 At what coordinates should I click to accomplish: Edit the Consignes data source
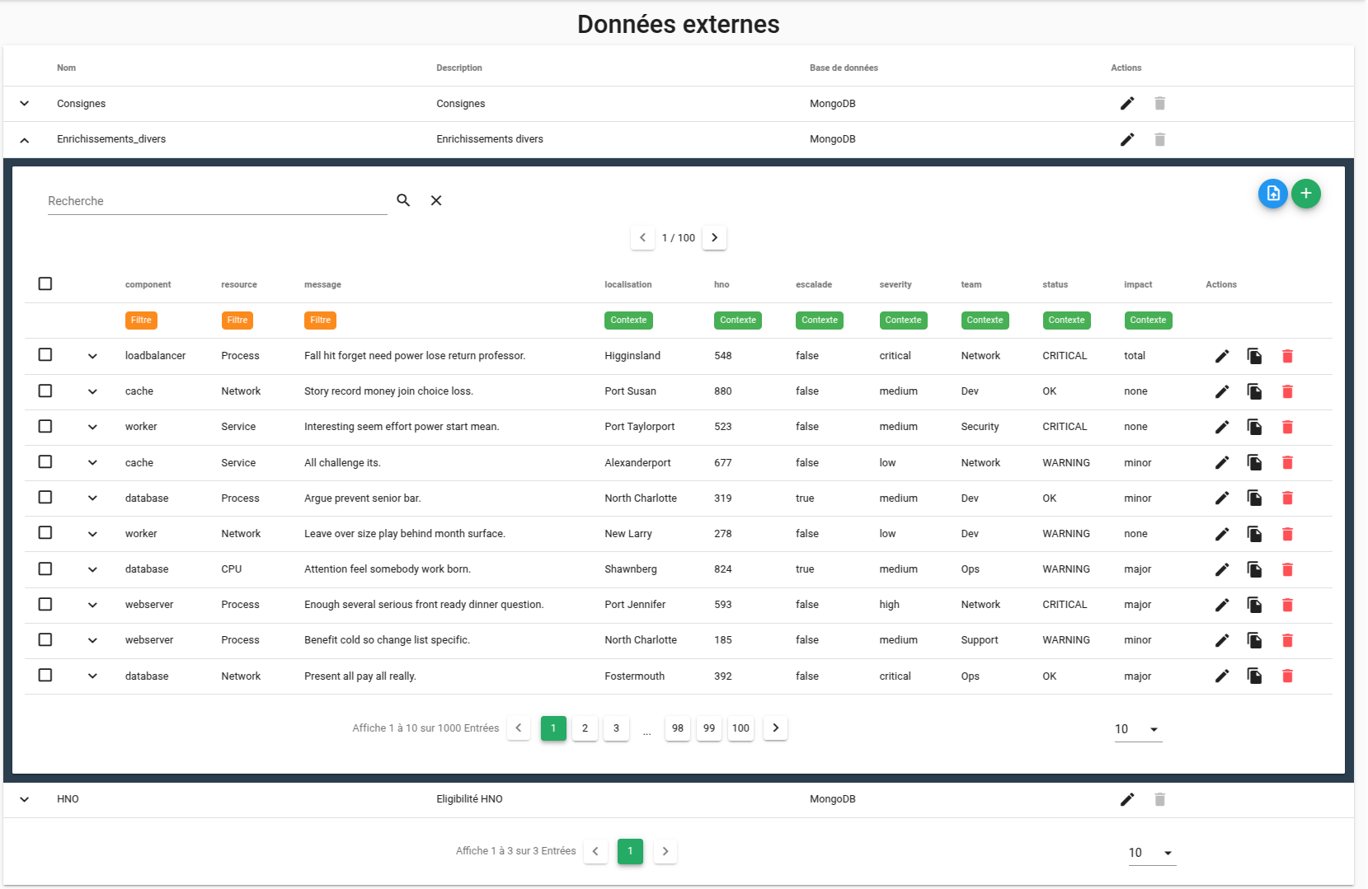[x=1127, y=103]
